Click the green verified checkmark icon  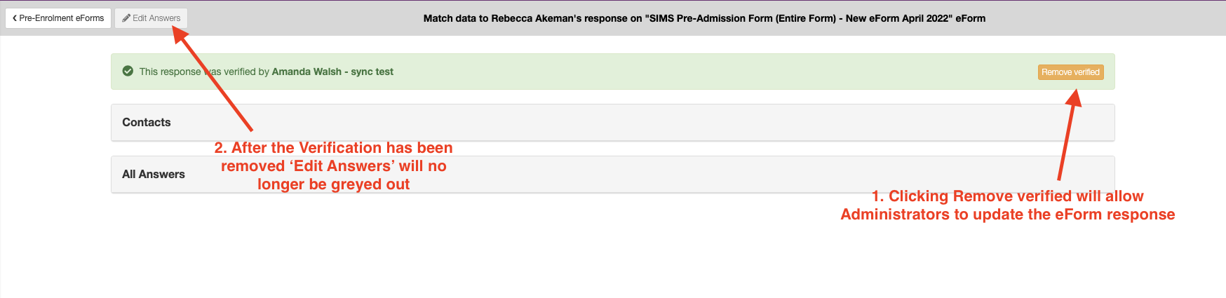tap(128, 71)
